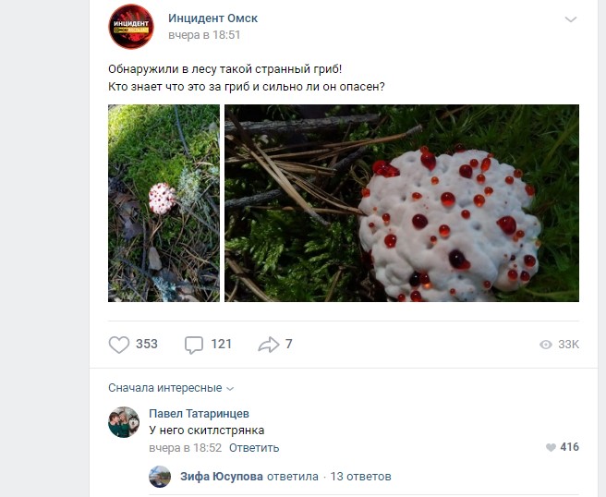Click the comment timestamp 'вчера в 18:52'

pos(186,448)
